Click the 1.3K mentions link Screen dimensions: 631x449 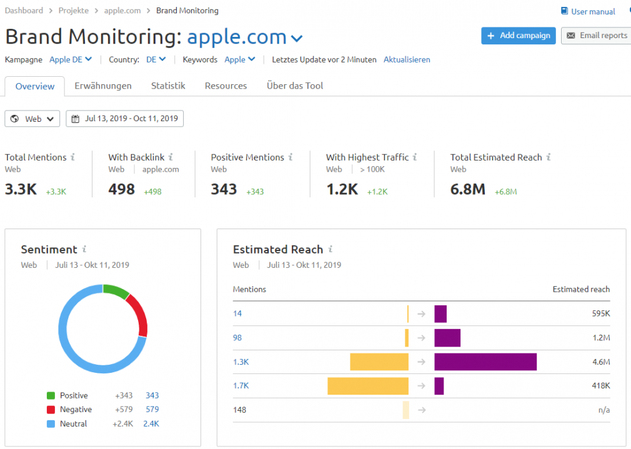(241, 362)
